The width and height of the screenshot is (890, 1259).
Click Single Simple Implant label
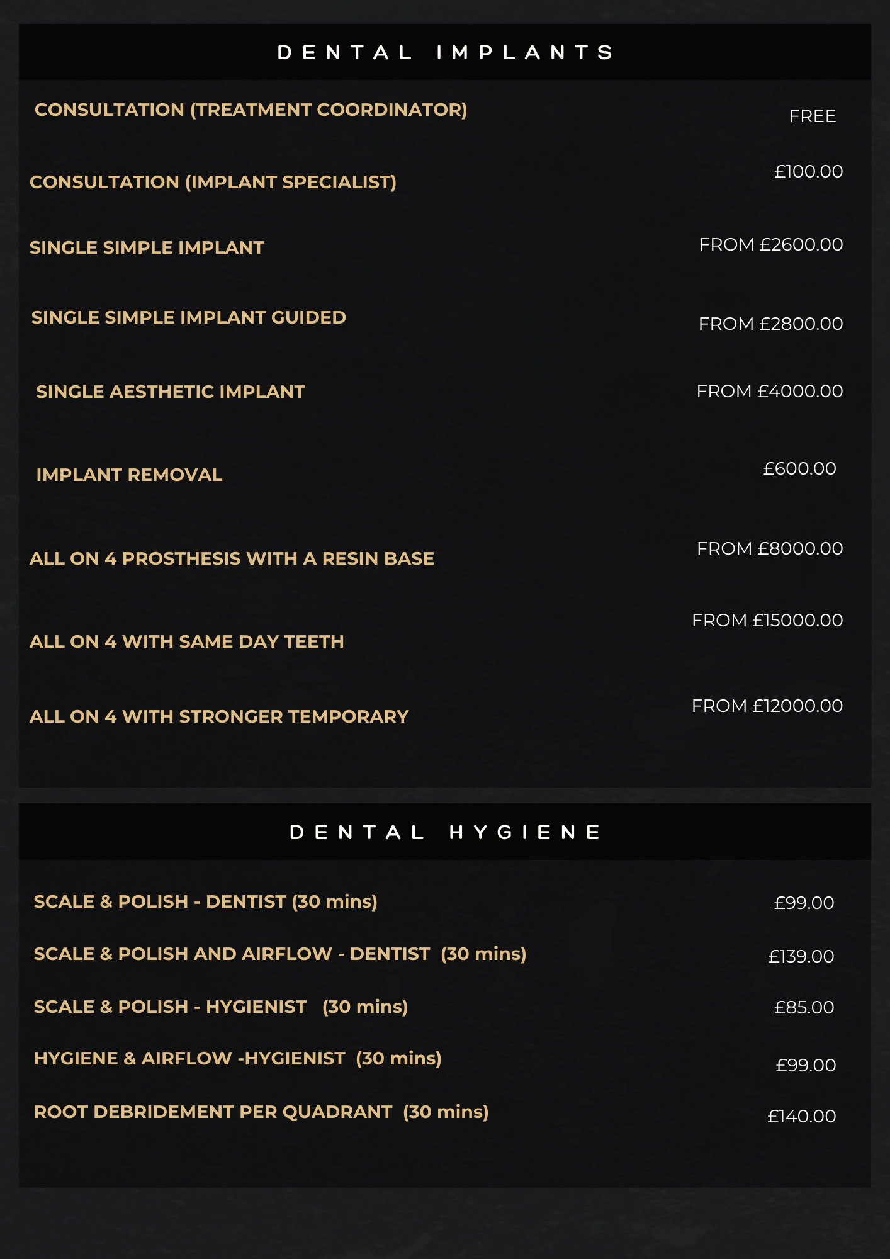(147, 247)
